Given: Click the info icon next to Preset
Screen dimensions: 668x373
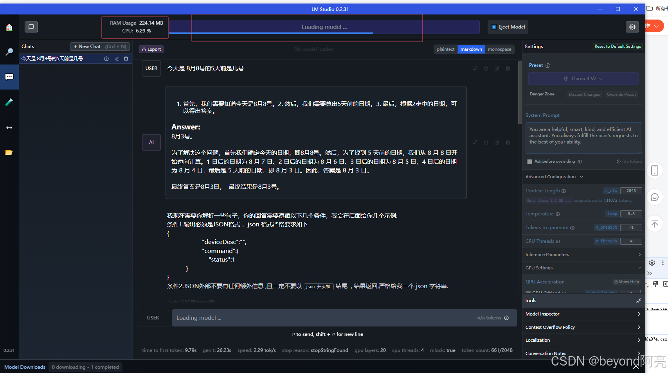Looking at the screenshot, I should point(548,66).
